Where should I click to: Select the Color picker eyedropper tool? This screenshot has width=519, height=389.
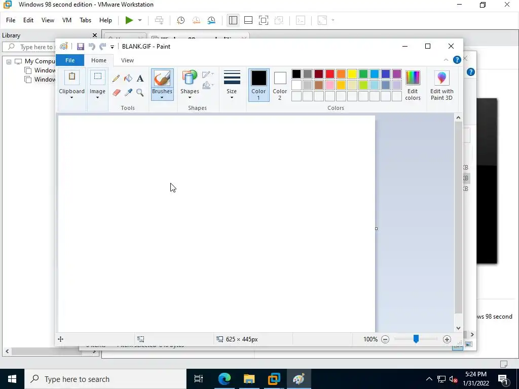tap(128, 92)
